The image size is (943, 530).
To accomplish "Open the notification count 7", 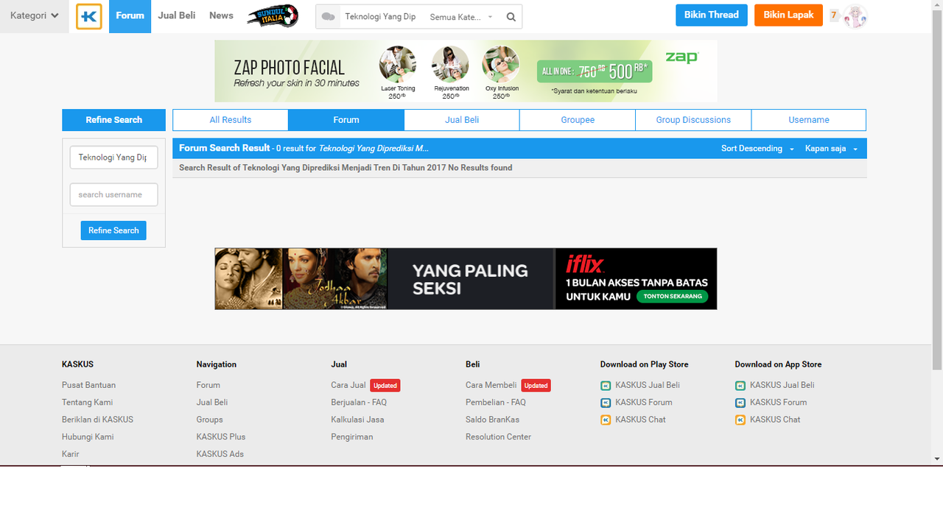I will pyautogui.click(x=834, y=15).
